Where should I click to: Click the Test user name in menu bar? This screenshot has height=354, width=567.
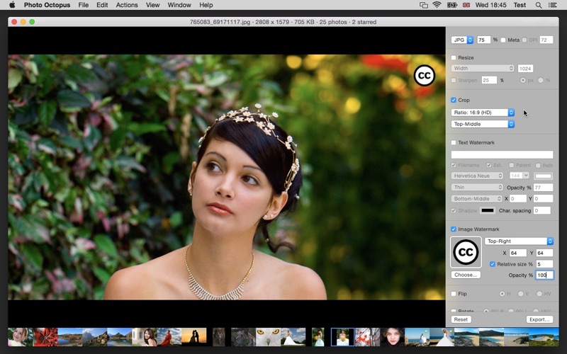520,5
